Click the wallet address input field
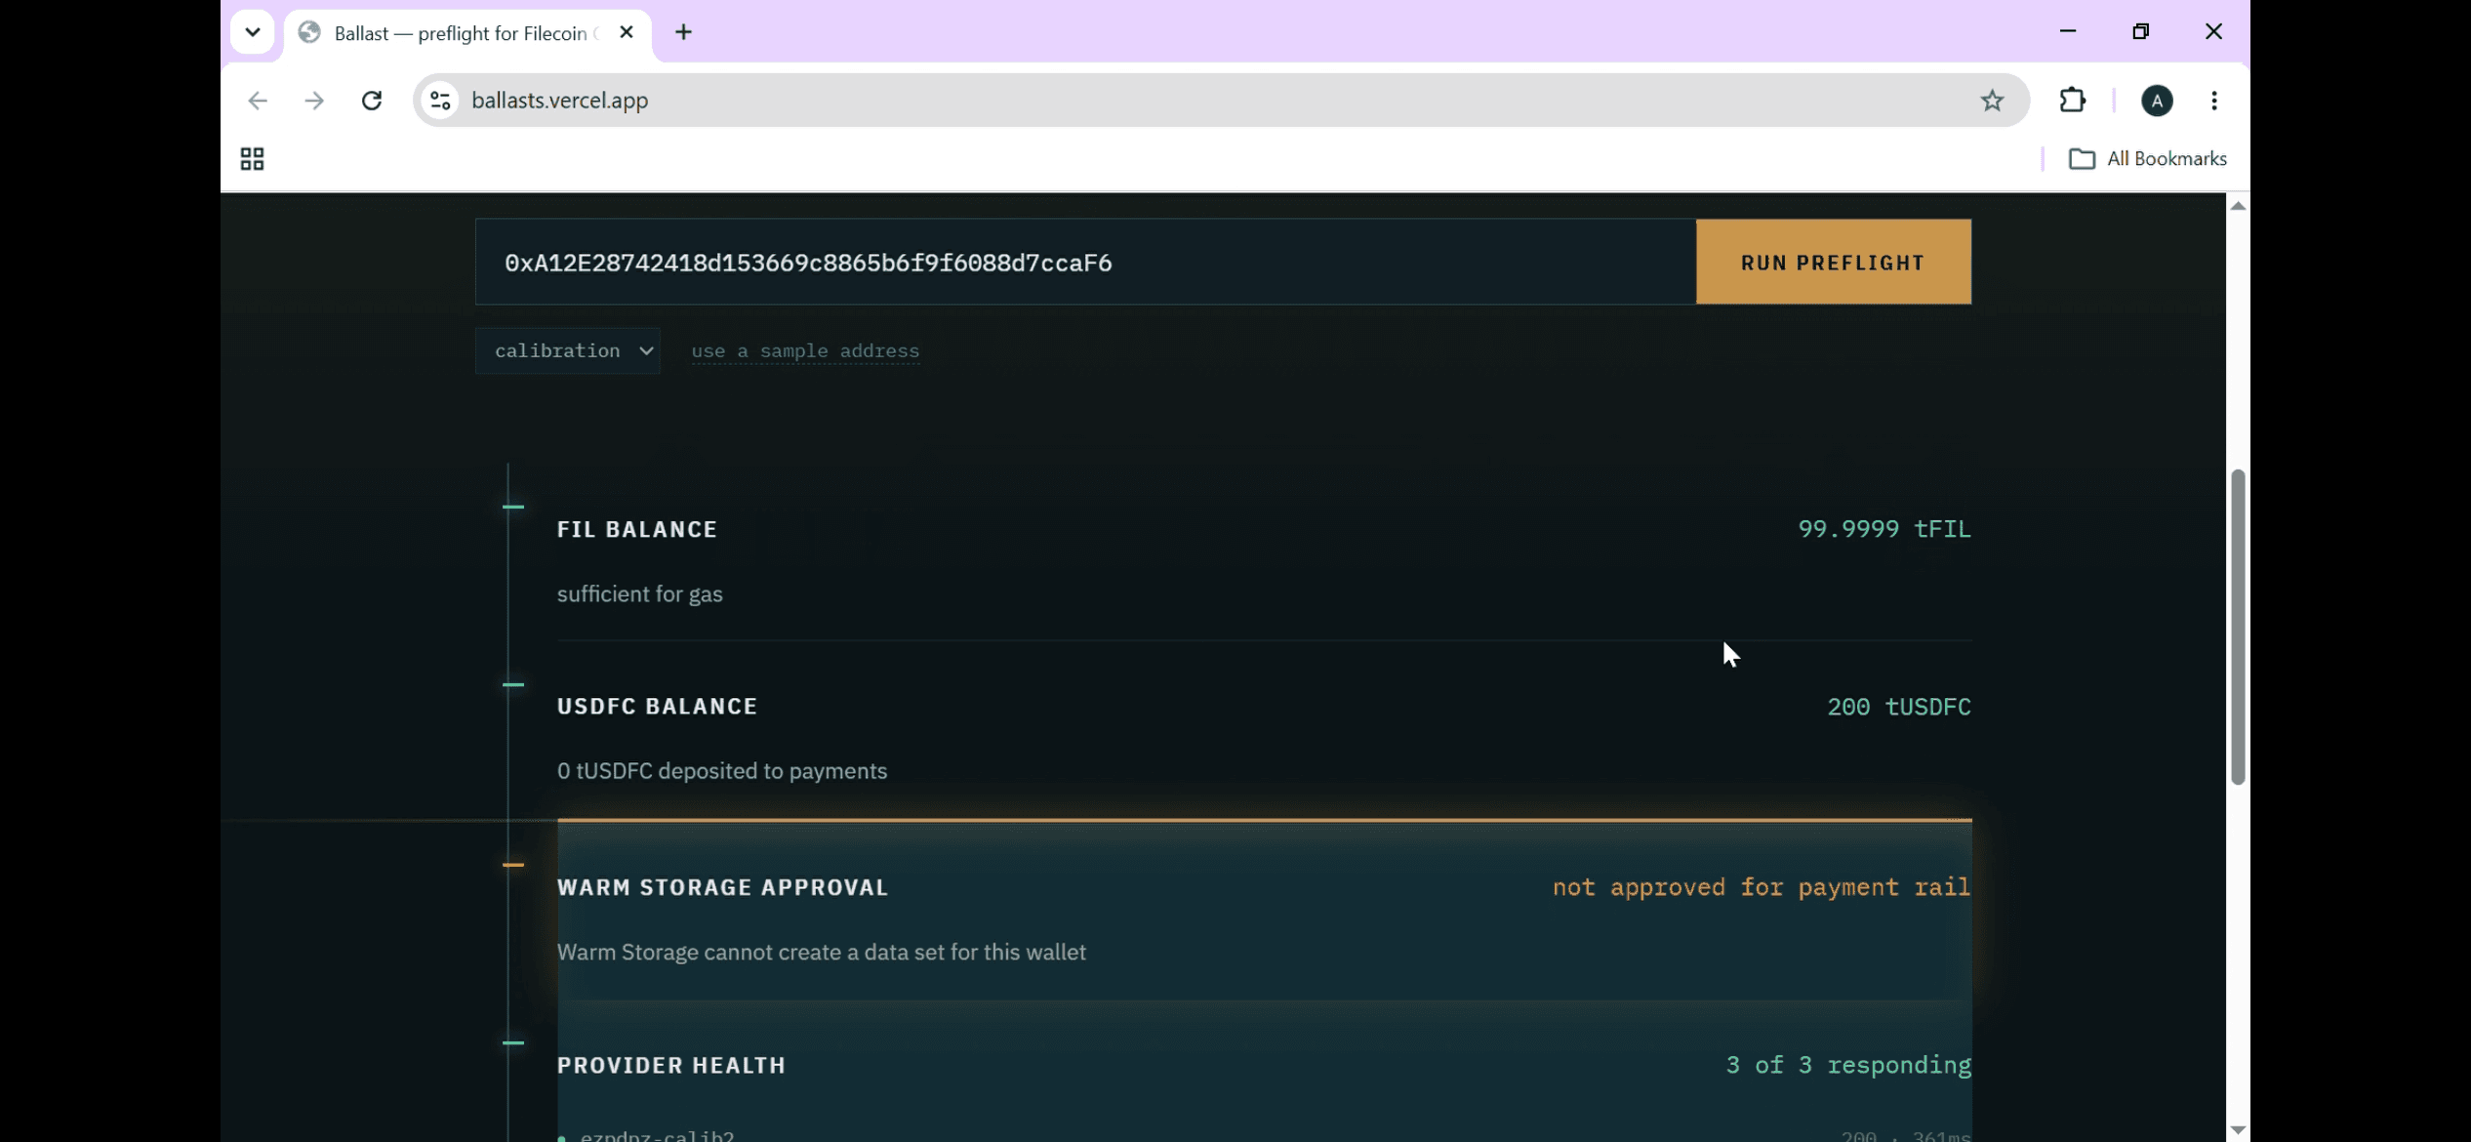This screenshot has height=1142, width=2471. pyautogui.click(x=1085, y=262)
